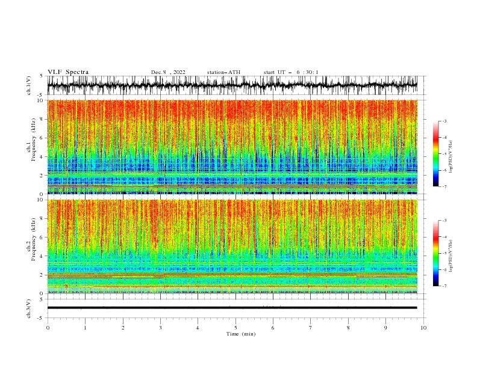Click the ch.2 color scale bar
The image size is (477, 368).
click(x=435, y=253)
